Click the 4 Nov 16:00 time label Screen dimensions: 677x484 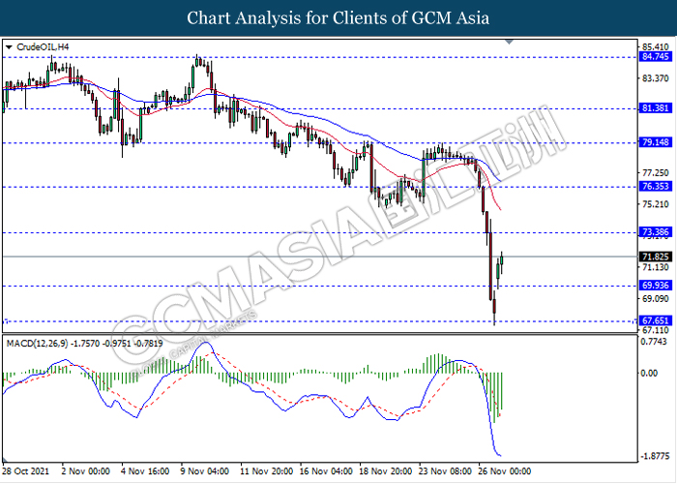(145, 471)
